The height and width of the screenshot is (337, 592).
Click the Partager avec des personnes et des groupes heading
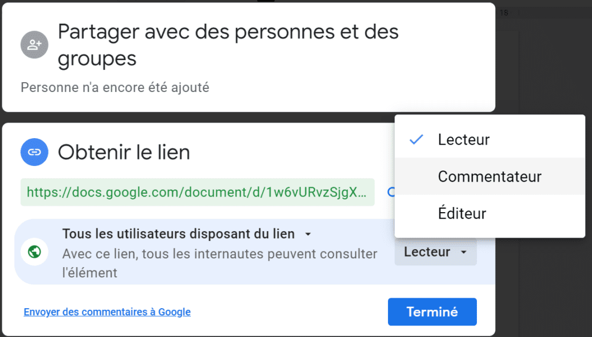pos(228,45)
